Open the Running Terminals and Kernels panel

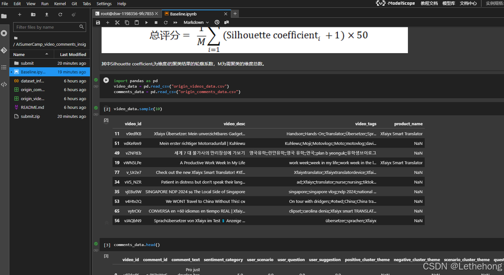pos(4,33)
